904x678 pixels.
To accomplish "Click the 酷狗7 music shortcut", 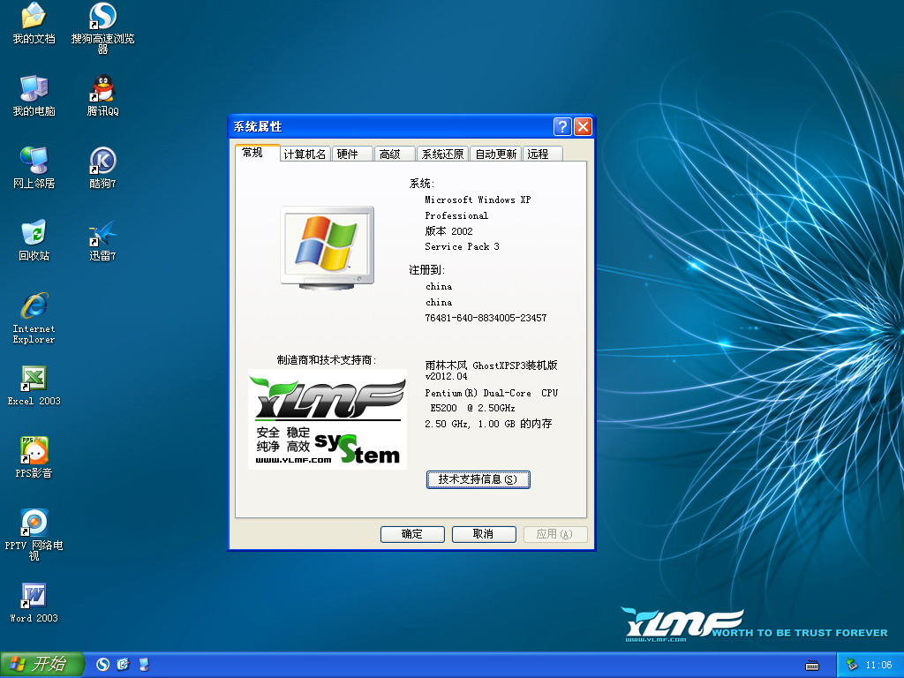I will click(x=103, y=162).
